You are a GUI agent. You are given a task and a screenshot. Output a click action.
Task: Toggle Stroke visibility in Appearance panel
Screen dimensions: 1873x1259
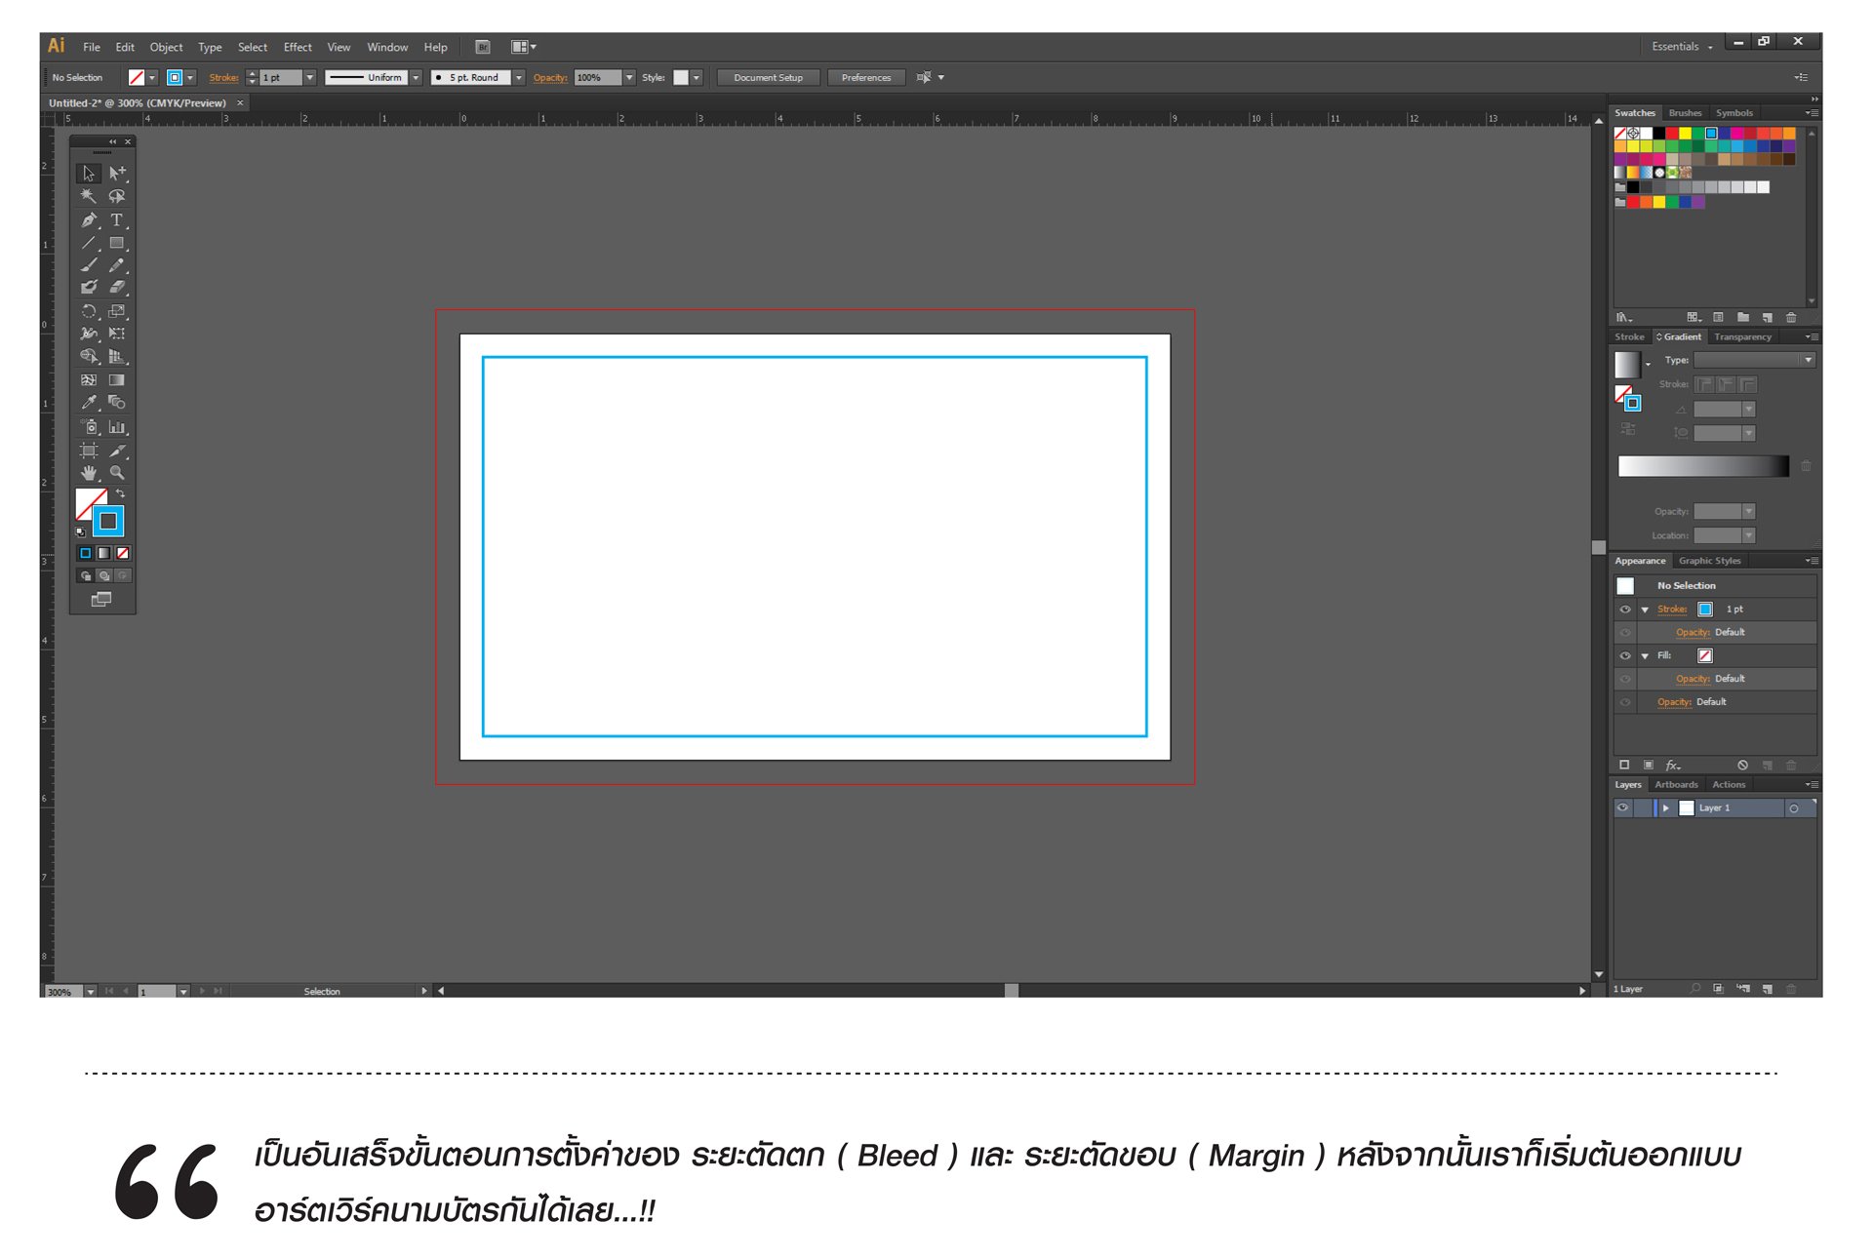point(1624,610)
